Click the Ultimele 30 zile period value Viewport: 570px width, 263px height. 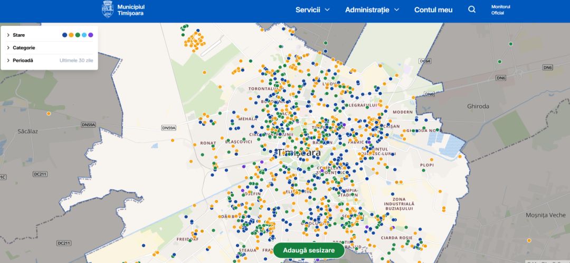tap(77, 60)
